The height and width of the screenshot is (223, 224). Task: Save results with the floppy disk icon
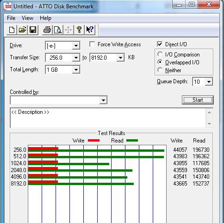pyautogui.click(x=33, y=30)
